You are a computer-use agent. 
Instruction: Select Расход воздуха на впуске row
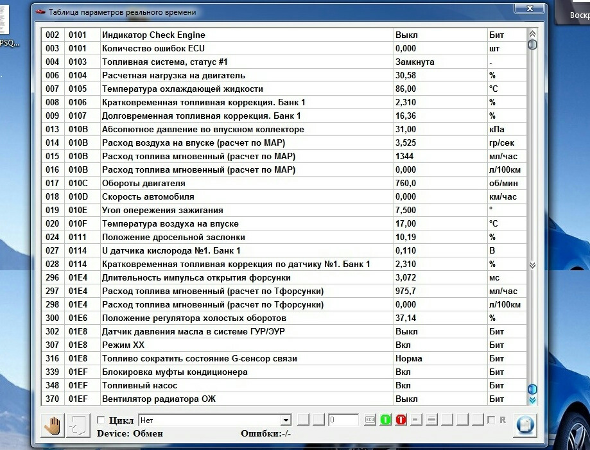pyautogui.click(x=284, y=143)
